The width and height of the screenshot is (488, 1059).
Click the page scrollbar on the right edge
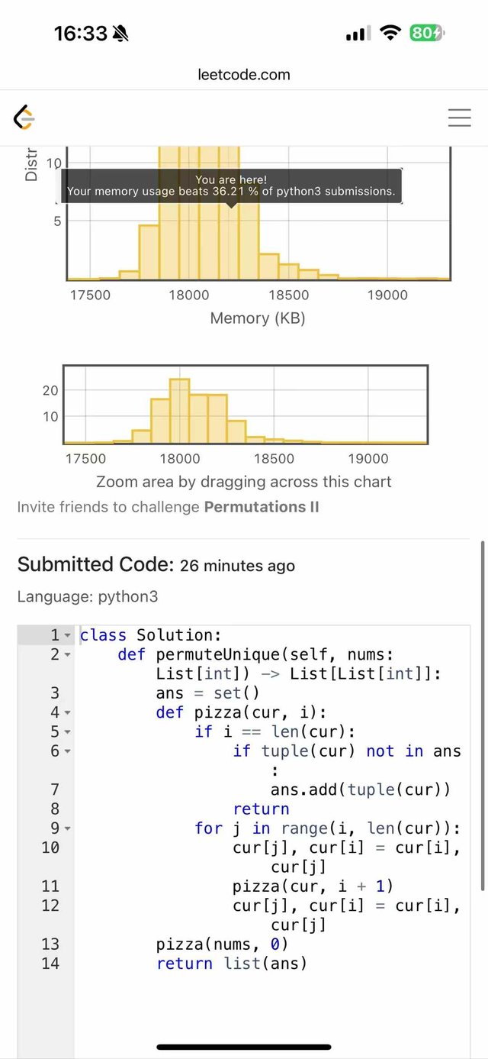[482, 715]
